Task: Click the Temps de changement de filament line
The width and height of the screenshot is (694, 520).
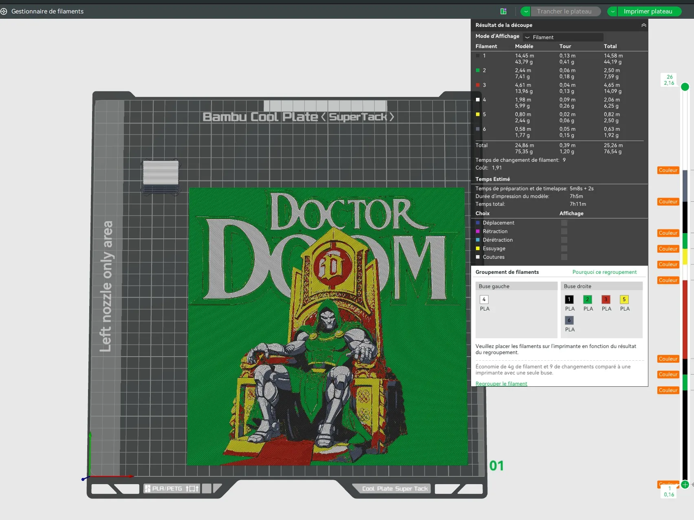Action: [x=520, y=160]
